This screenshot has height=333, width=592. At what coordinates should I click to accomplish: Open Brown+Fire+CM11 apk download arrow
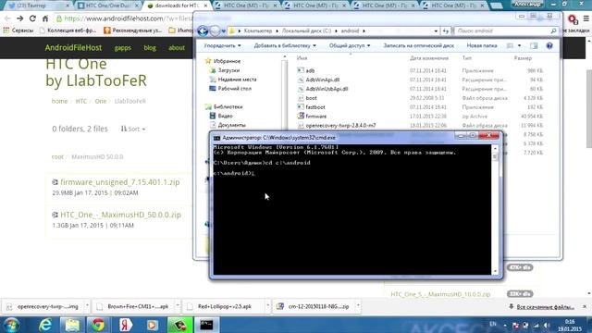point(178,306)
